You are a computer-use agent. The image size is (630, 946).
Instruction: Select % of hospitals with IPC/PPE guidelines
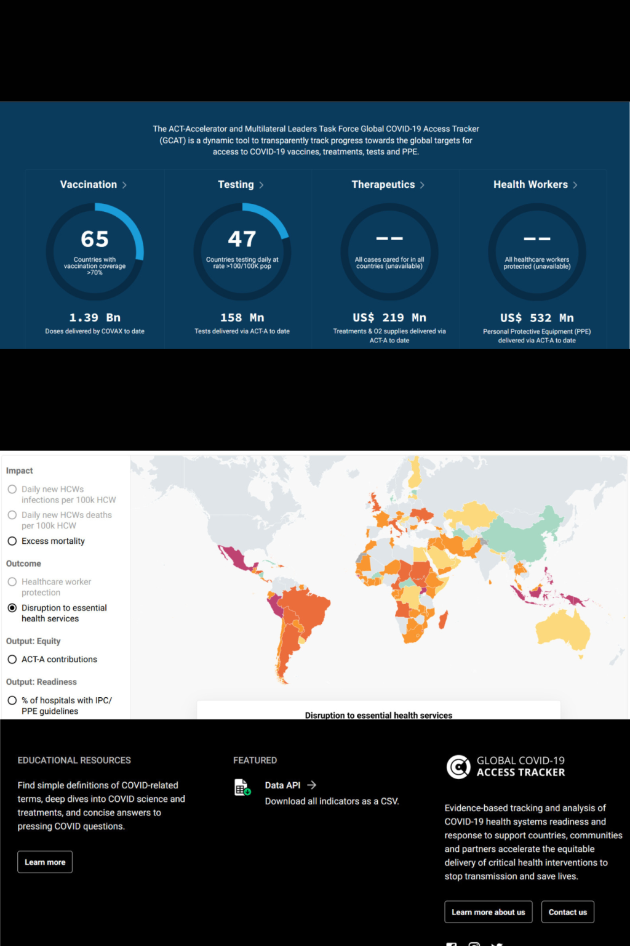pyautogui.click(x=12, y=700)
